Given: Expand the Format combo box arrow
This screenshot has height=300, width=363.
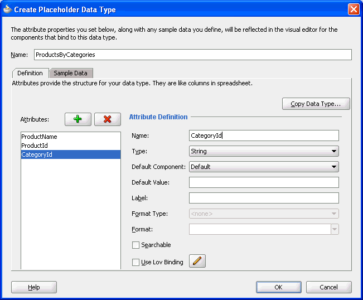Looking at the screenshot, I should coord(335,229).
